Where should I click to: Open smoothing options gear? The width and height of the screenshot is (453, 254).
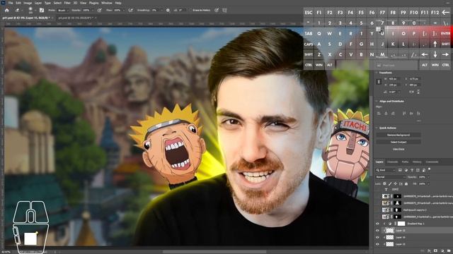pyautogui.click(x=168, y=10)
